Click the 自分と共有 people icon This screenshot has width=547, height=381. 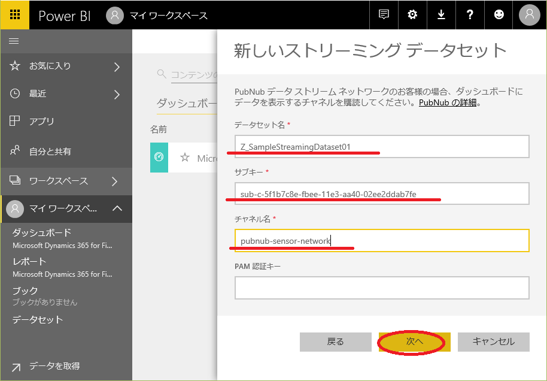pyautogui.click(x=14, y=150)
